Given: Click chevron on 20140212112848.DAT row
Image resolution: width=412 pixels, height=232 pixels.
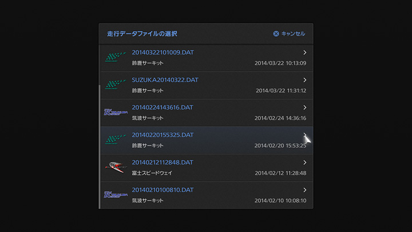Looking at the screenshot, I should click(305, 163).
